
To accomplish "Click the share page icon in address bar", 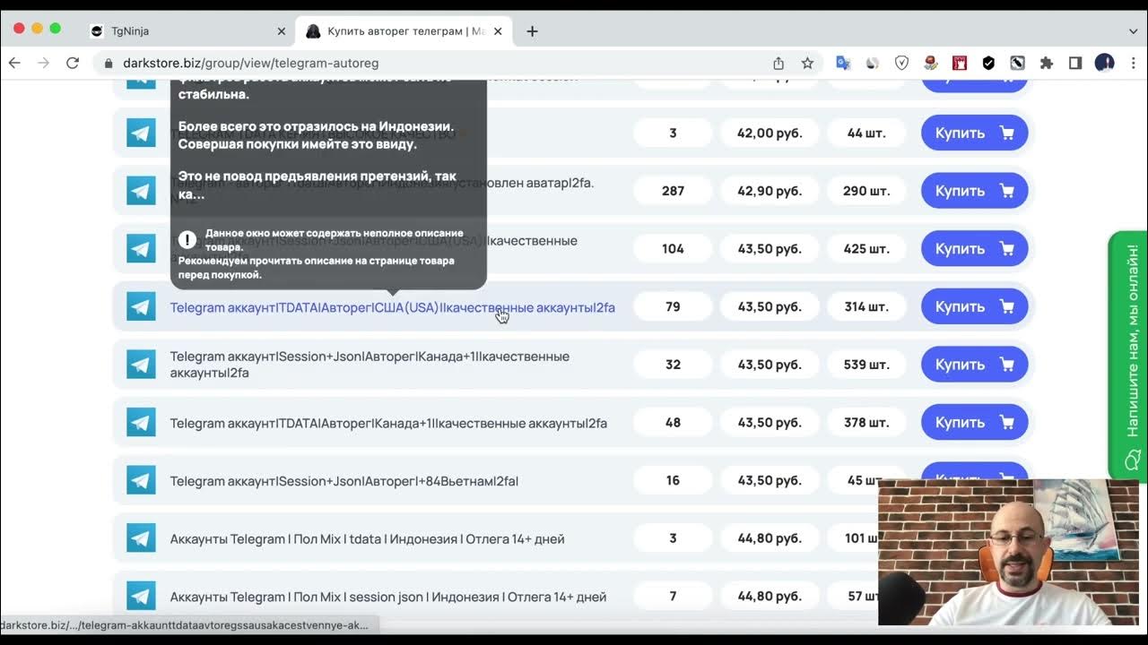I will tap(778, 63).
